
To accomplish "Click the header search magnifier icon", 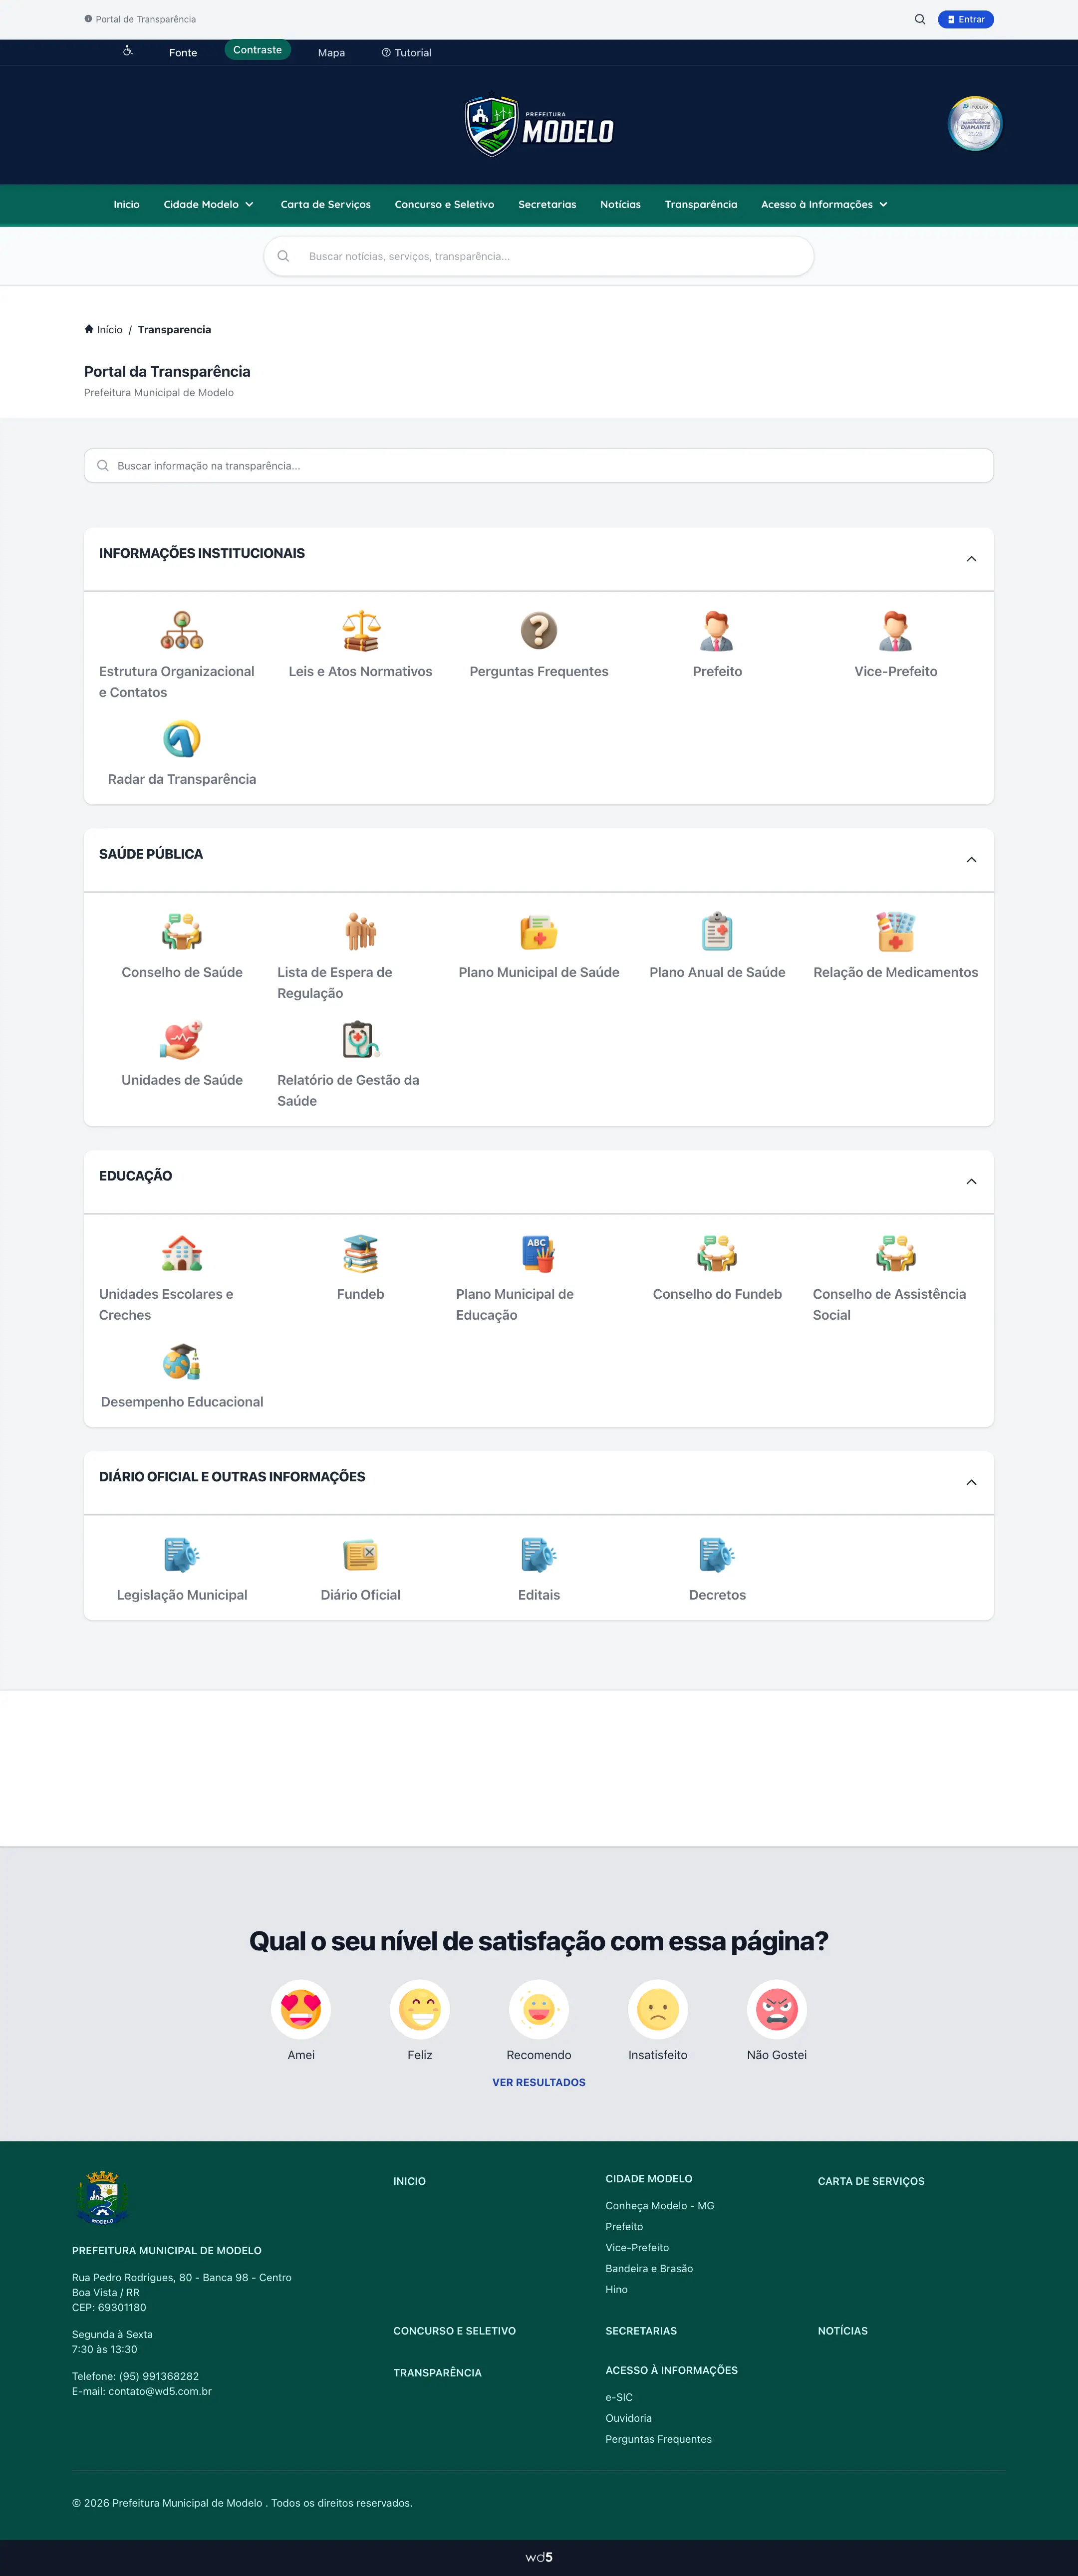I will click(920, 19).
